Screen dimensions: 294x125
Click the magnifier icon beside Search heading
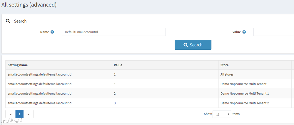[8, 21]
